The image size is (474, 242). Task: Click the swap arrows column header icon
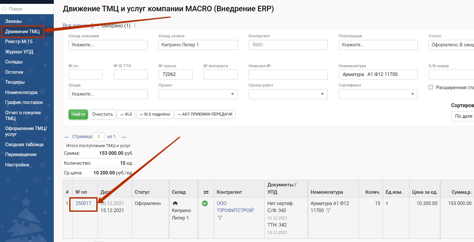pyautogui.click(x=206, y=192)
